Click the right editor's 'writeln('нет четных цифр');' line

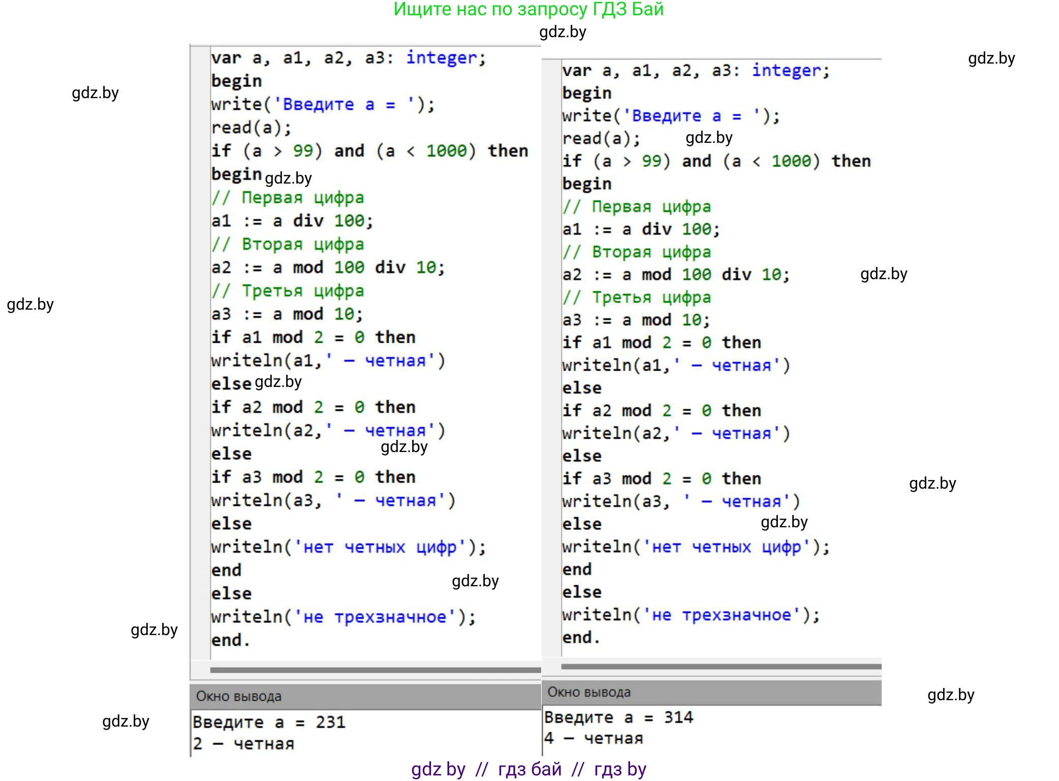(696, 547)
